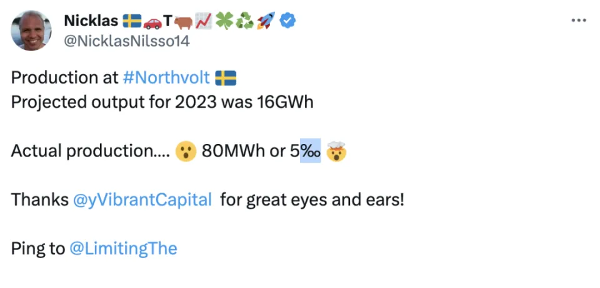Screen dimensions: 600x288
Task: Click the rising chart emoji in the name
Action: click(x=203, y=21)
